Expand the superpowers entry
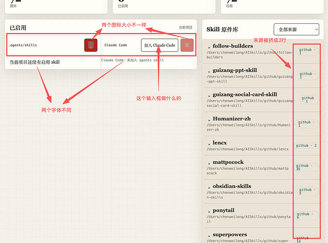The height and width of the screenshot is (243, 328). click(x=209, y=236)
